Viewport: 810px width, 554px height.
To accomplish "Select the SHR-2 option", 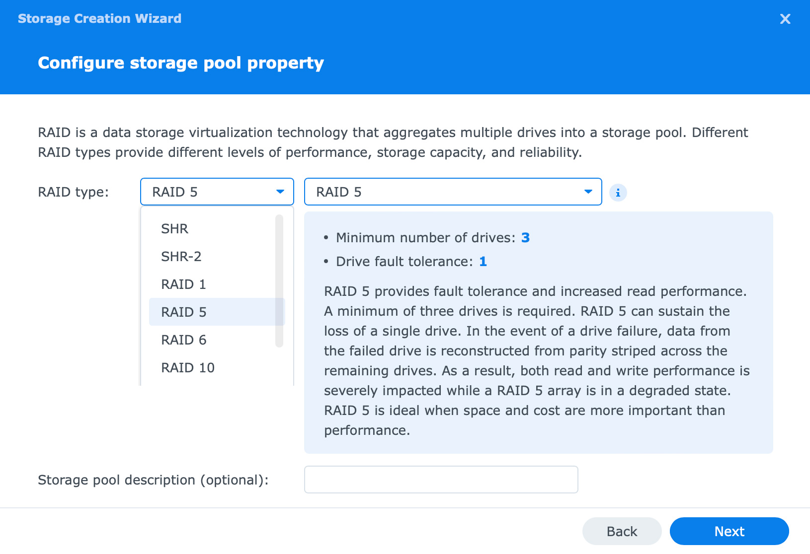I will tap(181, 257).
